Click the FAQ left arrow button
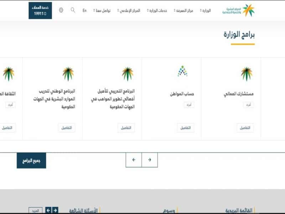The height and width of the screenshot is (214, 285). coord(48,210)
